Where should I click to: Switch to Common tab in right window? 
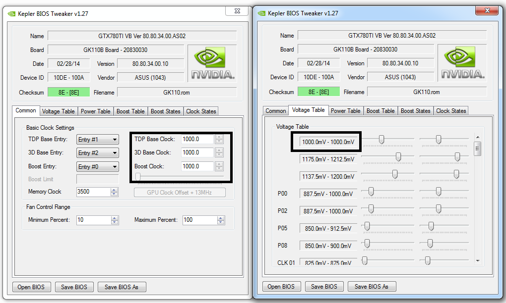(x=276, y=111)
